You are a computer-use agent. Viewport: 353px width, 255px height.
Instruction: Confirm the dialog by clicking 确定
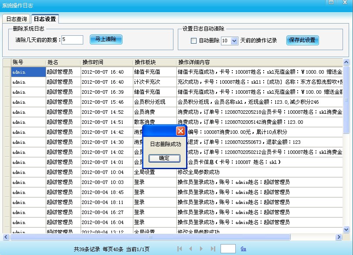[x=165, y=158]
